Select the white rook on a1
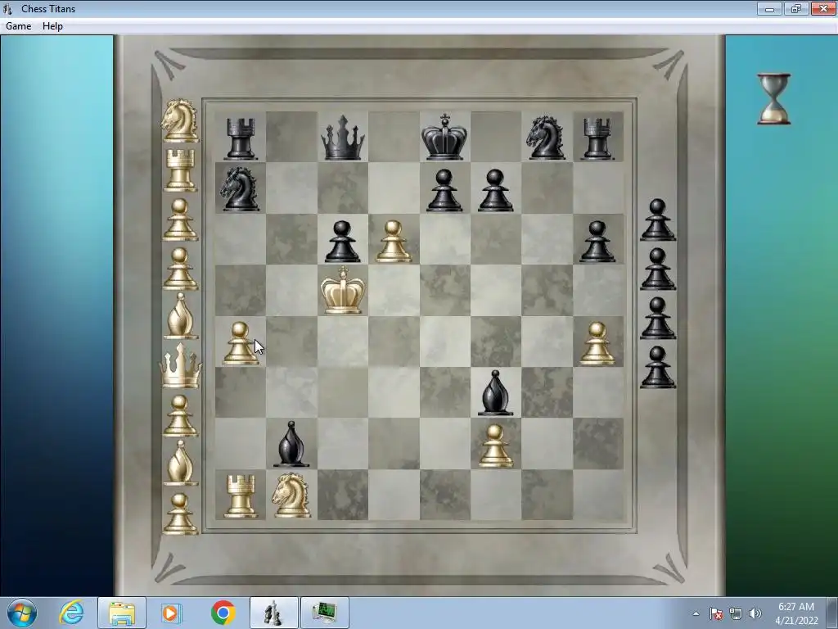 (241, 497)
